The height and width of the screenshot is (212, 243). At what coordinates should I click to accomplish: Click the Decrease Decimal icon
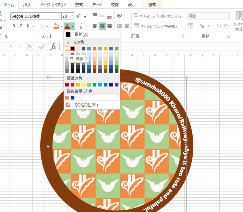[226, 26]
